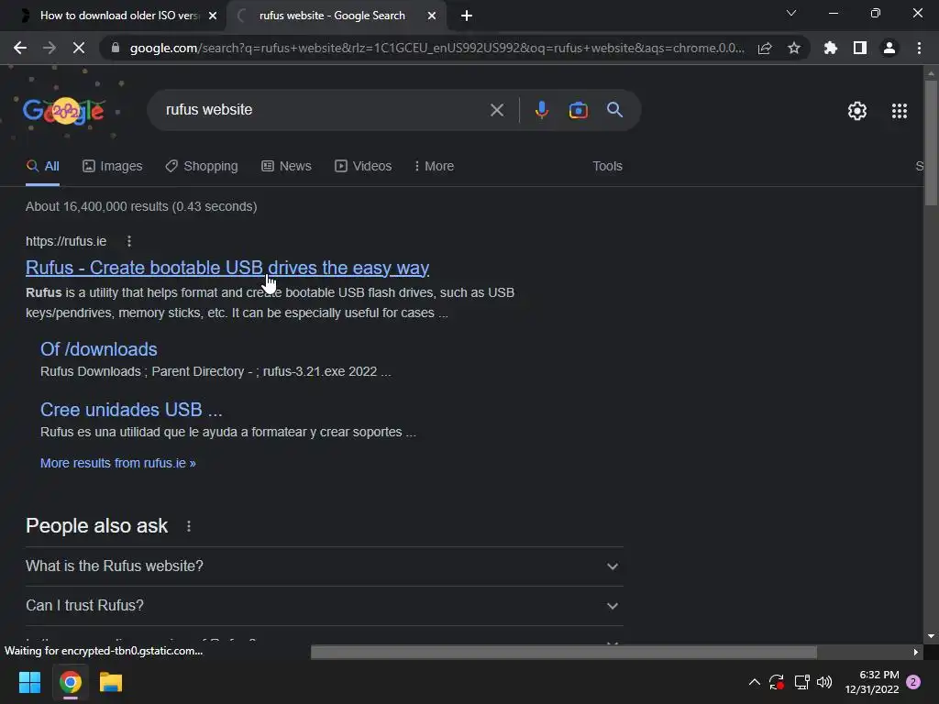Open File Explorer from taskbar
Image resolution: width=939 pixels, height=704 pixels.
point(111,682)
